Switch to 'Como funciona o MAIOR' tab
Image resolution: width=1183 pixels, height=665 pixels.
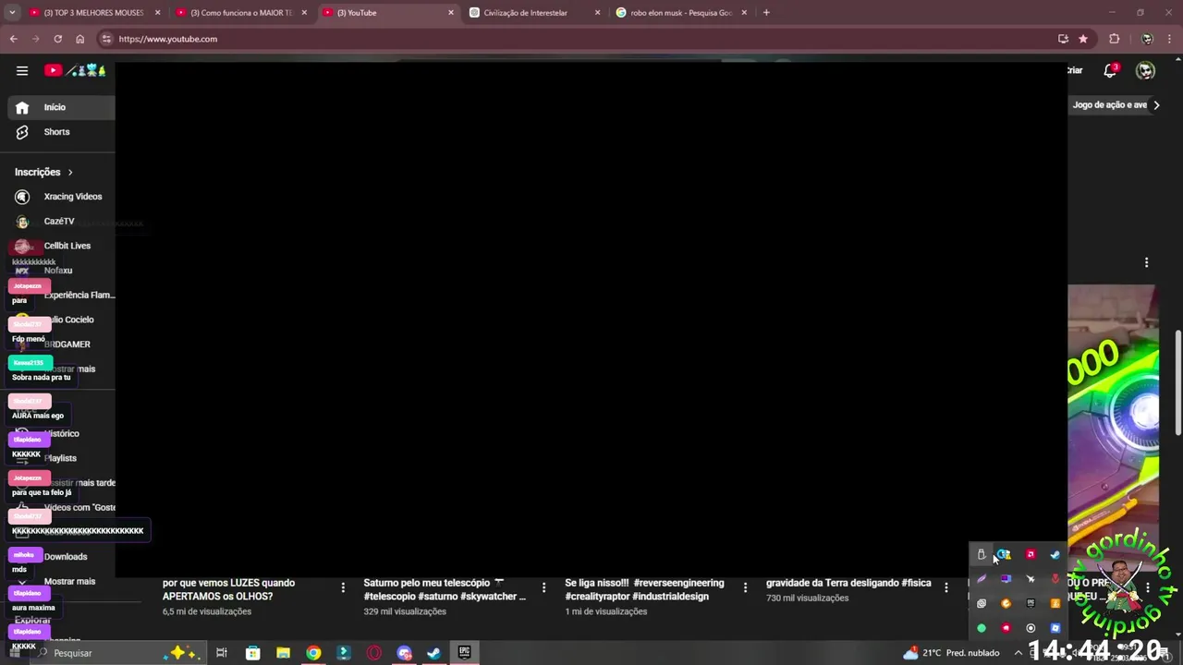[x=241, y=13]
